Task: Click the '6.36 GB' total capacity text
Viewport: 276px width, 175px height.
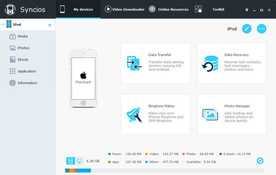Action: (x=93, y=161)
